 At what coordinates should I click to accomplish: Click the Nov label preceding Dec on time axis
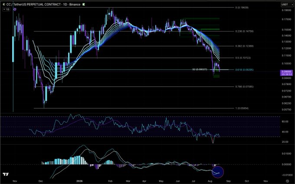(15, 181)
